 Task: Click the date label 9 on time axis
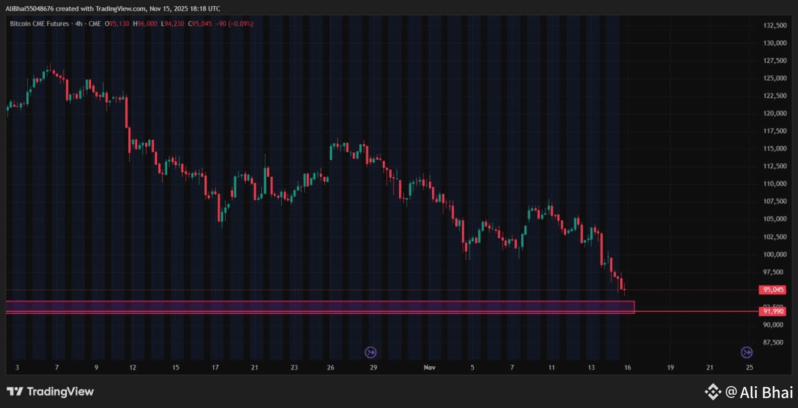coord(96,368)
